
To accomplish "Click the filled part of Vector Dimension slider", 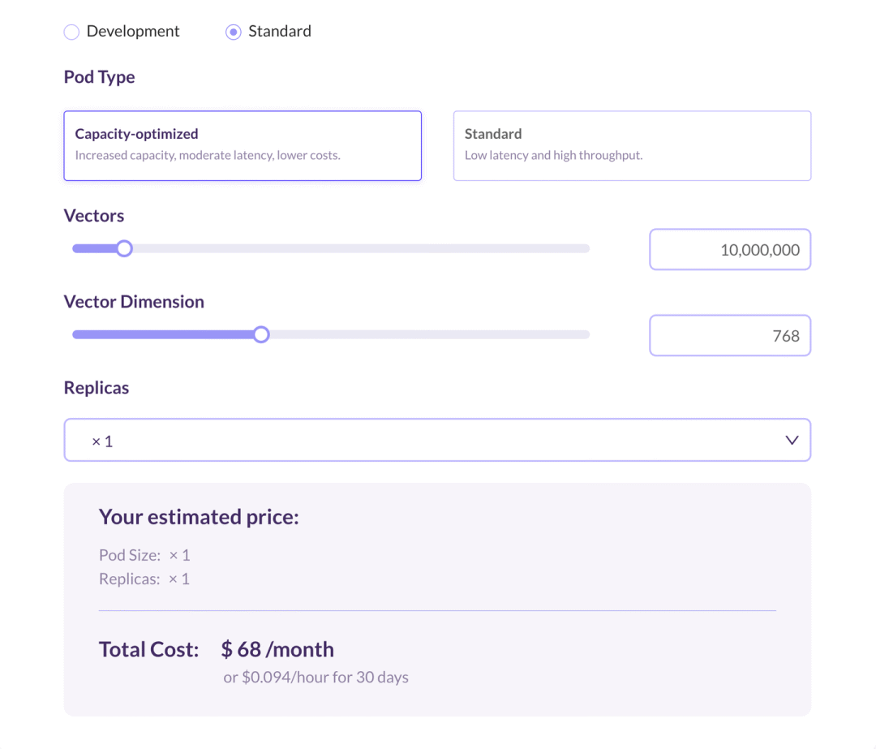I will 162,334.
